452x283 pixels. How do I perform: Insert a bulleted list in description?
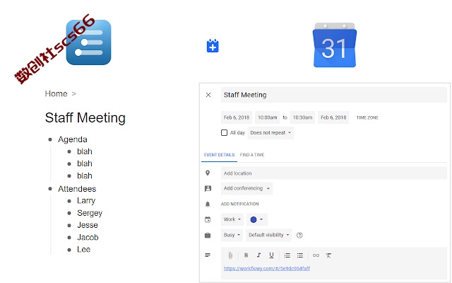click(300, 255)
